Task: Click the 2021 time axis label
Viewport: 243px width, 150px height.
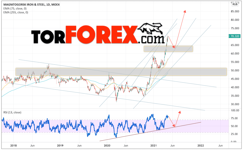Action: pos(154,145)
